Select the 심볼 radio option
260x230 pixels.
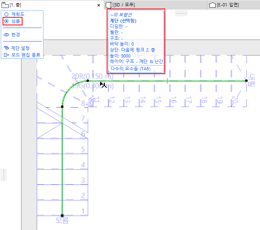pos(12,21)
